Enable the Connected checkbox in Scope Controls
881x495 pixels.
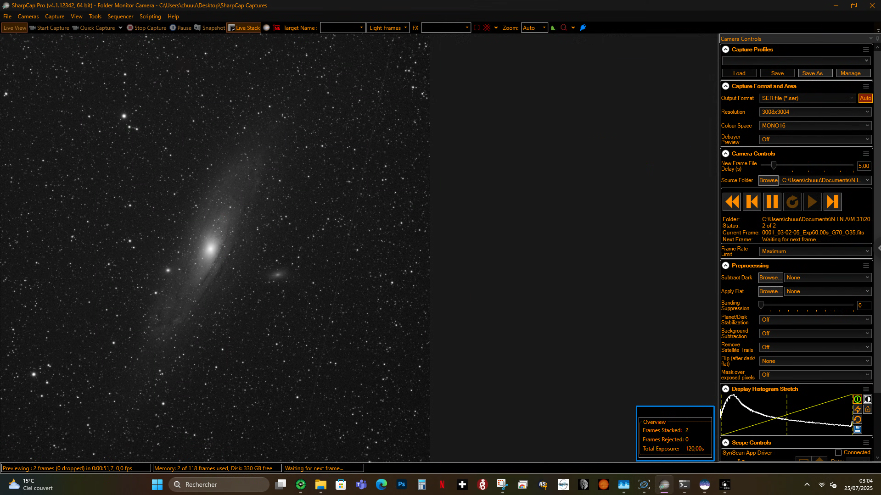(x=838, y=453)
